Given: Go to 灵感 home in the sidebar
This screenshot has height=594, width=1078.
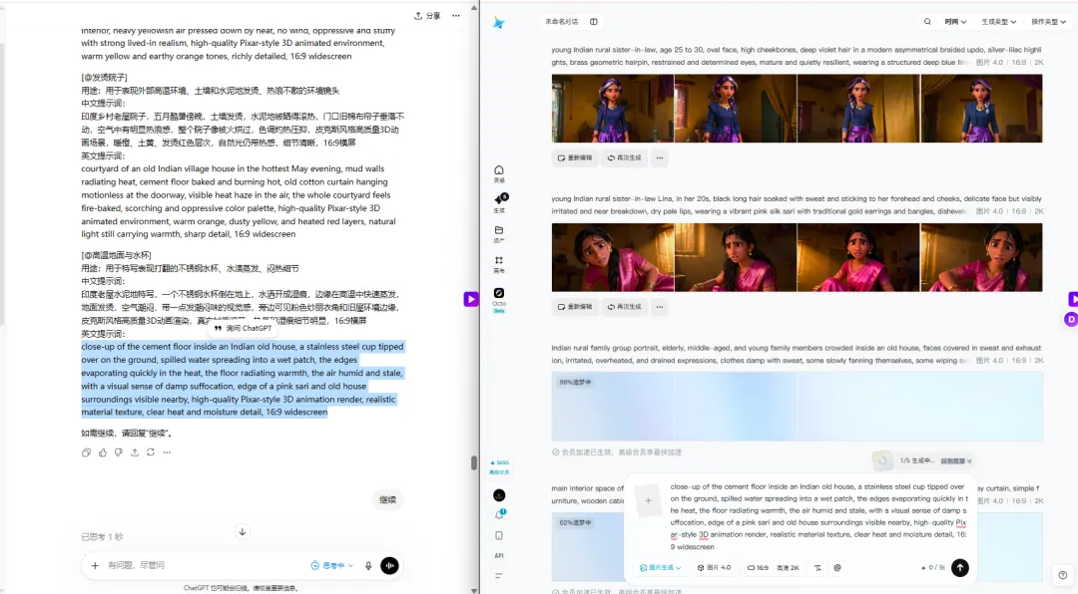Looking at the screenshot, I should [499, 173].
